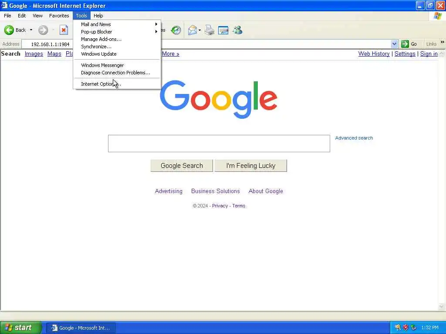Click the Google Search button

182,166
